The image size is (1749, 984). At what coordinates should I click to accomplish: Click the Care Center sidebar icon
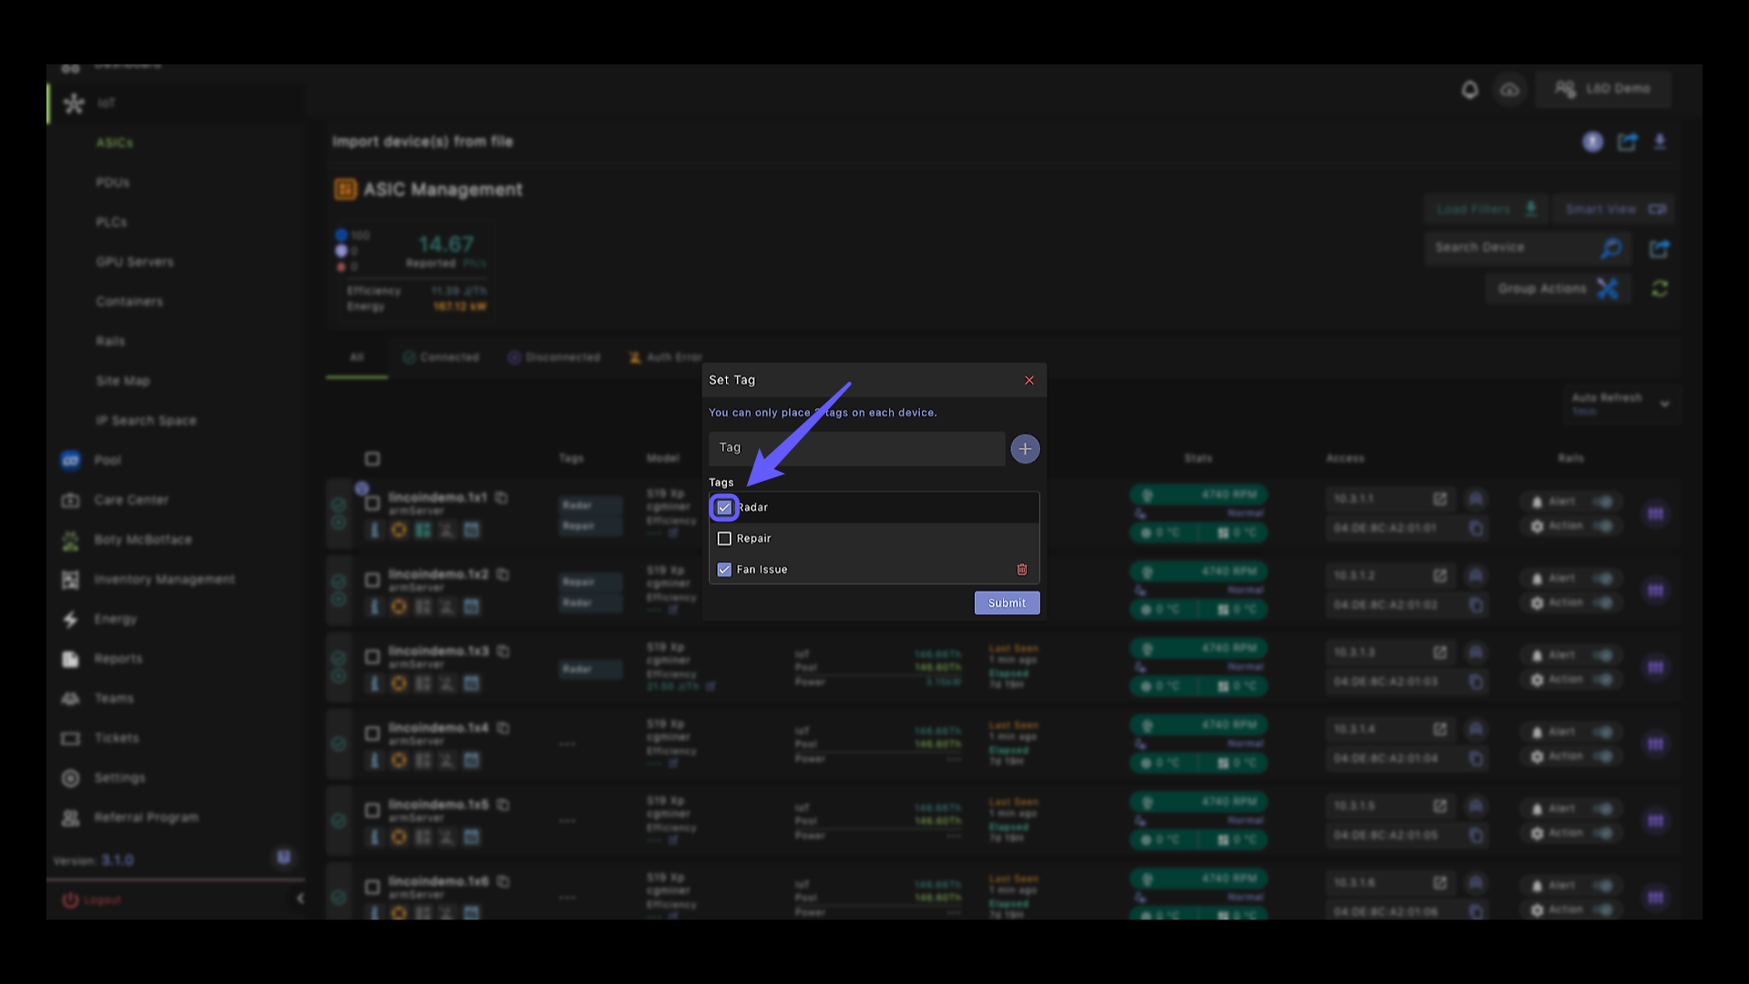(70, 500)
